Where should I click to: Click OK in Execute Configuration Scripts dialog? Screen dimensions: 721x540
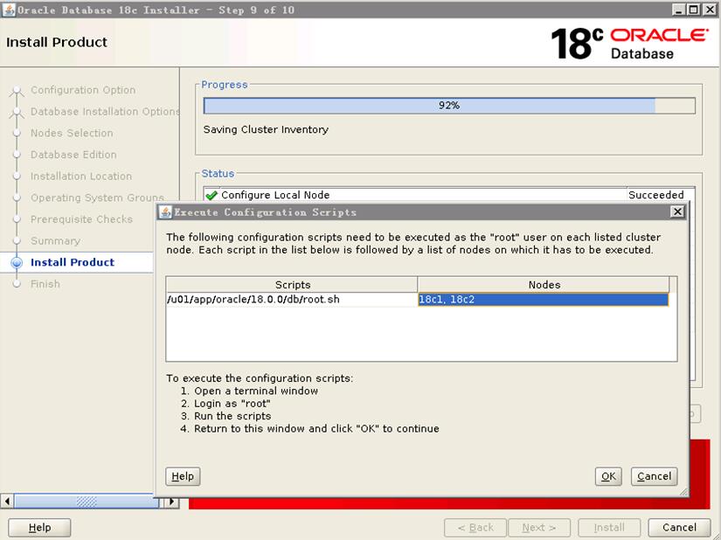(608, 476)
